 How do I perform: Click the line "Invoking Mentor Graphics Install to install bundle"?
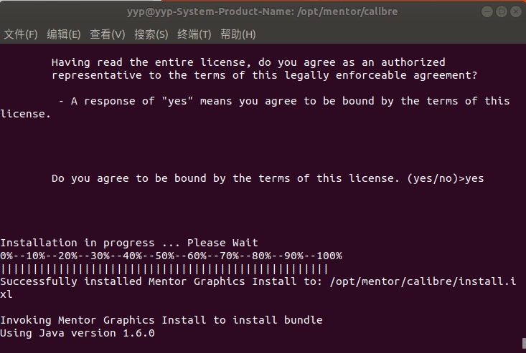pyautogui.click(x=161, y=320)
